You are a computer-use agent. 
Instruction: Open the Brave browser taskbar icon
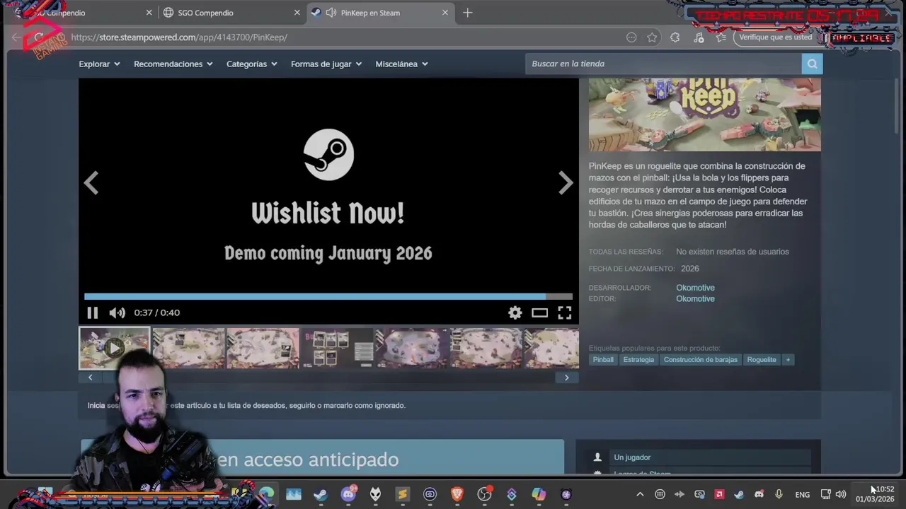pyautogui.click(x=457, y=494)
